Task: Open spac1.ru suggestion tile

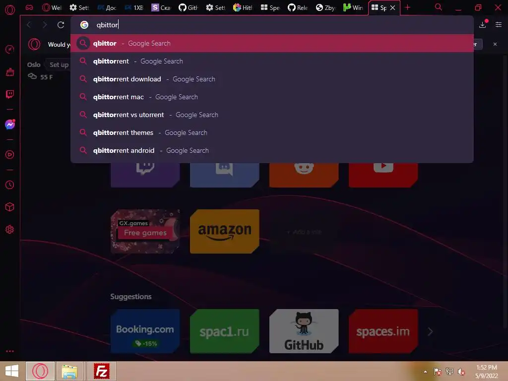Action: click(x=225, y=331)
